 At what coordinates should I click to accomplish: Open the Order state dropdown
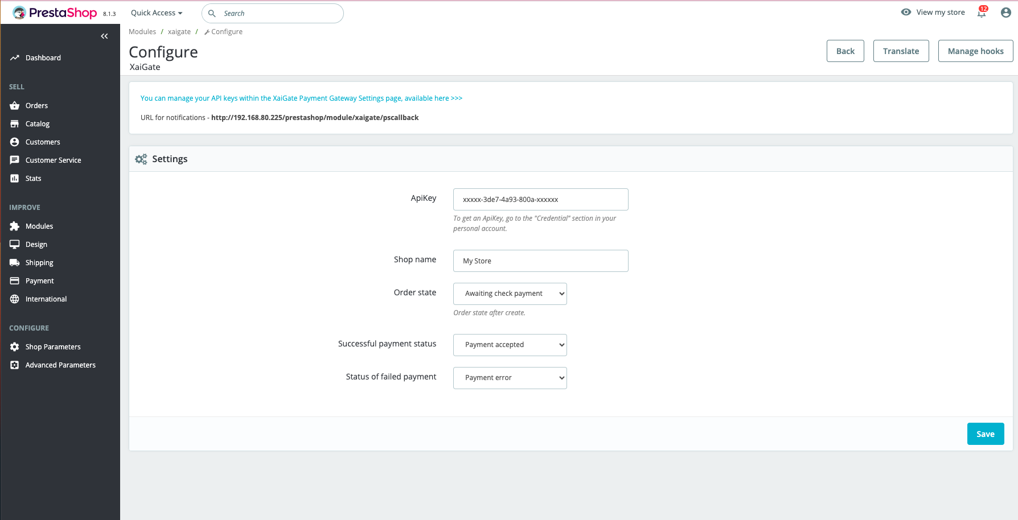[x=509, y=293]
